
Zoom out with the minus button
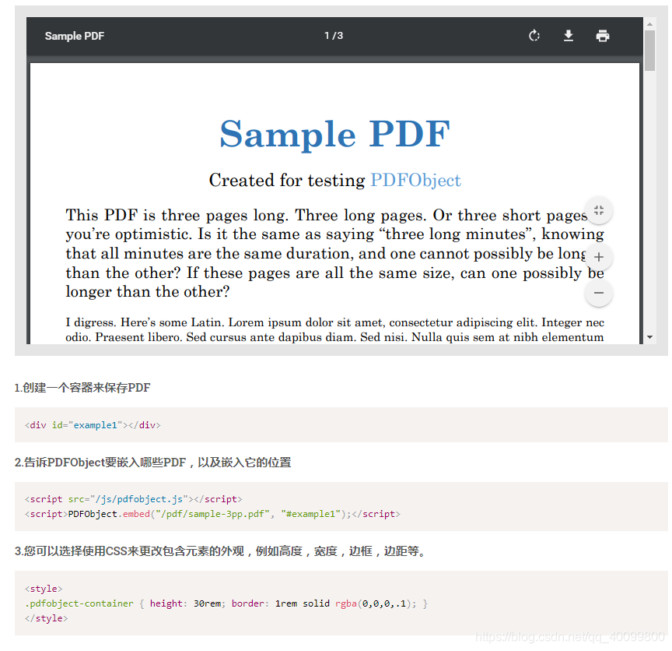point(599,293)
